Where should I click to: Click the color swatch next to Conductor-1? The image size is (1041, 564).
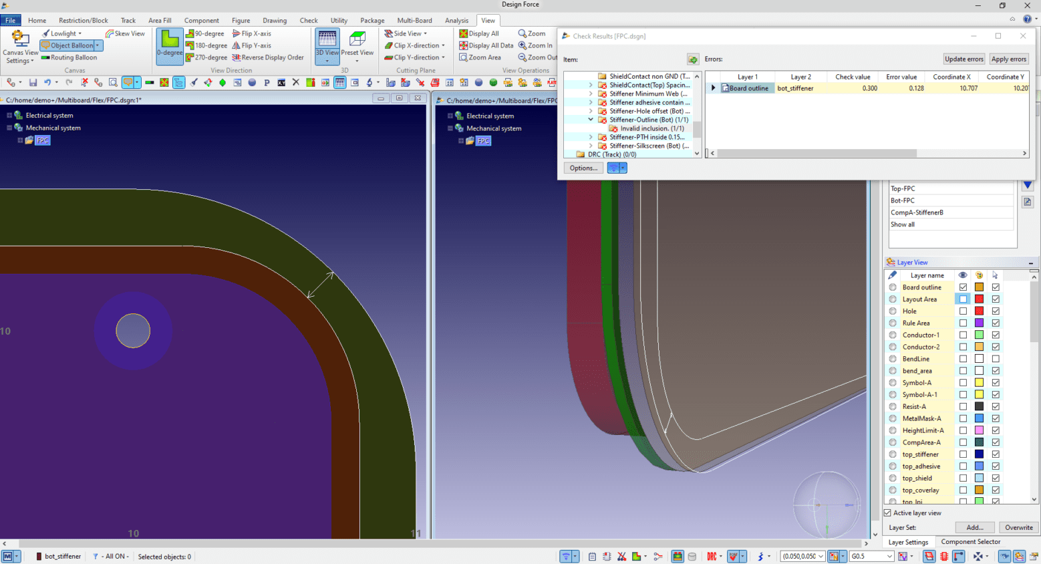click(978, 335)
